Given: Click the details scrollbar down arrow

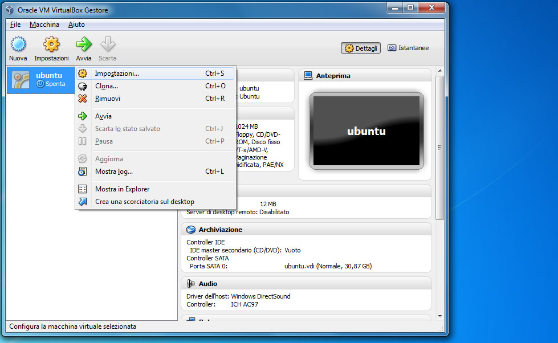Looking at the screenshot, I should 440,316.
